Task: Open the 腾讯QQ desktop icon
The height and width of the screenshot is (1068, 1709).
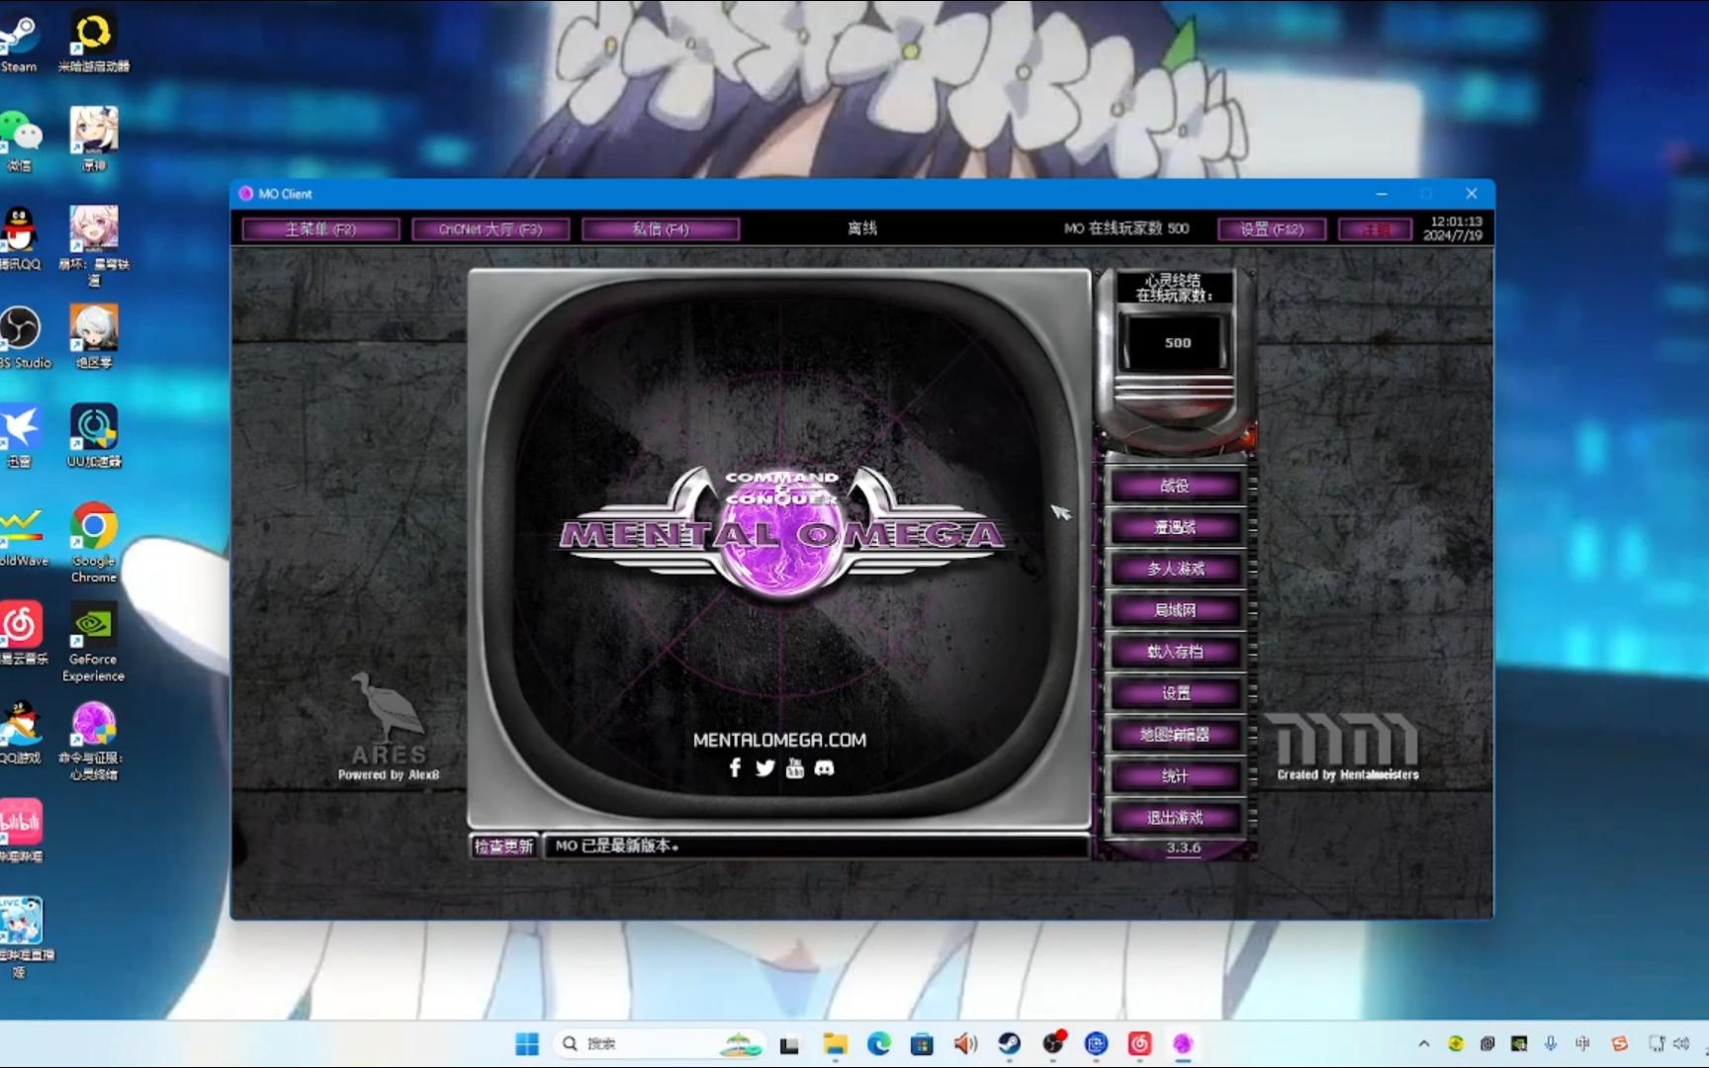Action: coord(19,238)
